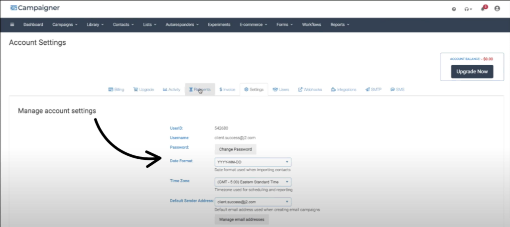510x227 pixels.
Task: Open the Time Zone dropdown
Action: click(x=253, y=182)
